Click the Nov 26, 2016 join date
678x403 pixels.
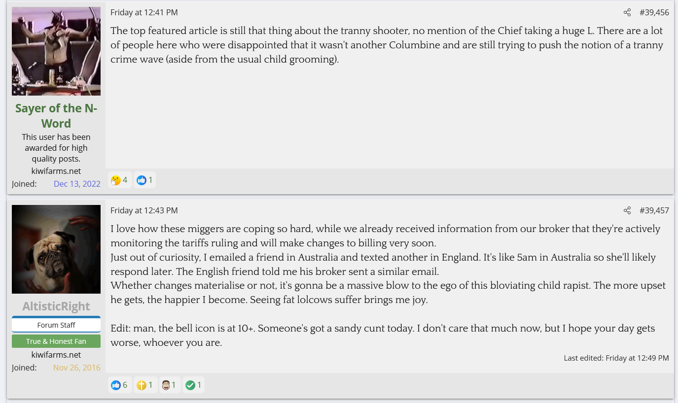coord(76,368)
